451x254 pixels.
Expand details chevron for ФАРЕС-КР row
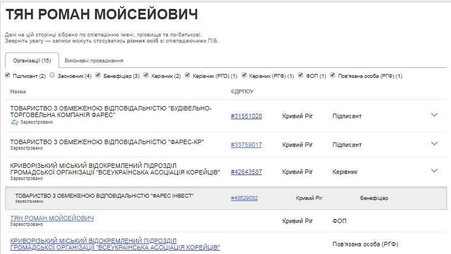pyautogui.click(x=434, y=144)
